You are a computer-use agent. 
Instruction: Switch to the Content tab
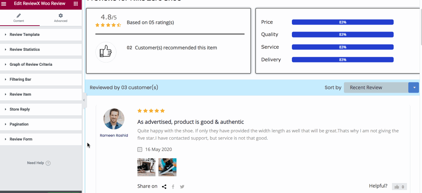click(x=19, y=18)
